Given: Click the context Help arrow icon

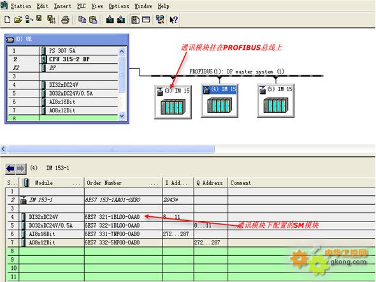Looking at the screenshot, I should coord(173,20).
